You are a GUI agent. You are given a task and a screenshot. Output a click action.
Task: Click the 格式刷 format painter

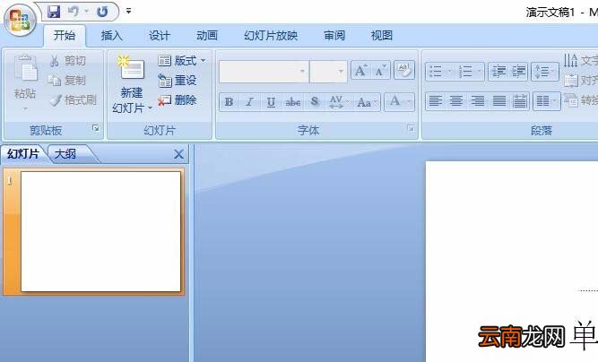point(74,100)
